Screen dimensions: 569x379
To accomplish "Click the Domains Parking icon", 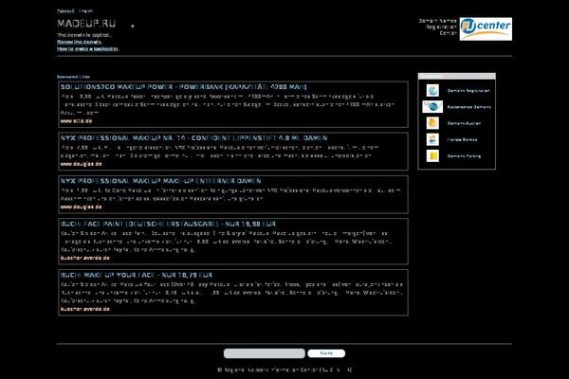I will (x=432, y=155).
